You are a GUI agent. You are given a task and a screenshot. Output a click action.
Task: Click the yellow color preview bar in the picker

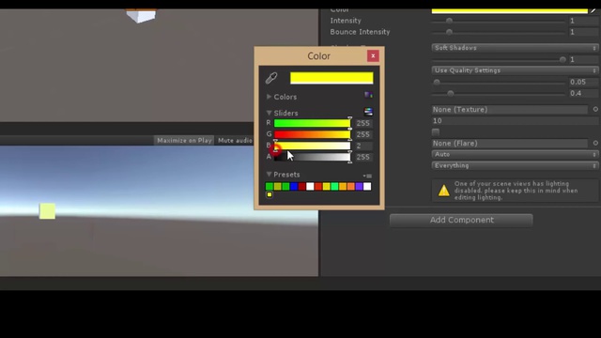tap(331, 78)
